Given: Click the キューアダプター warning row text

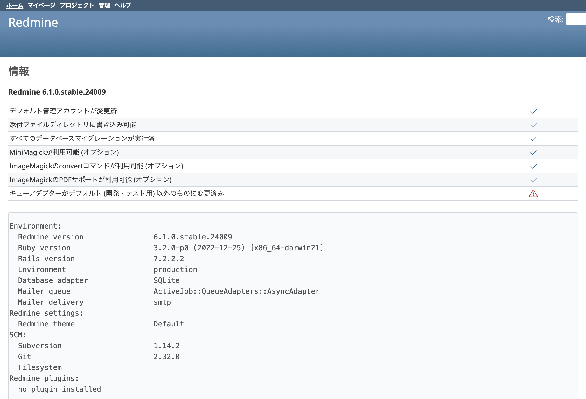Looking at the screenshot, I should (x=116, y=194).
